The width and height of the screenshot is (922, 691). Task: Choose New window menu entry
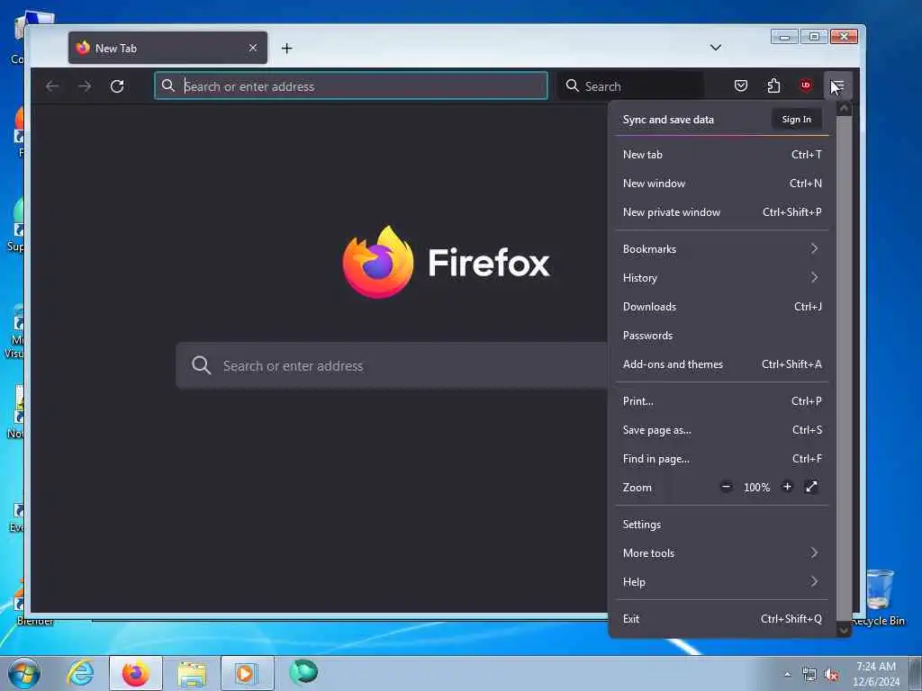(x=722, y=184)
